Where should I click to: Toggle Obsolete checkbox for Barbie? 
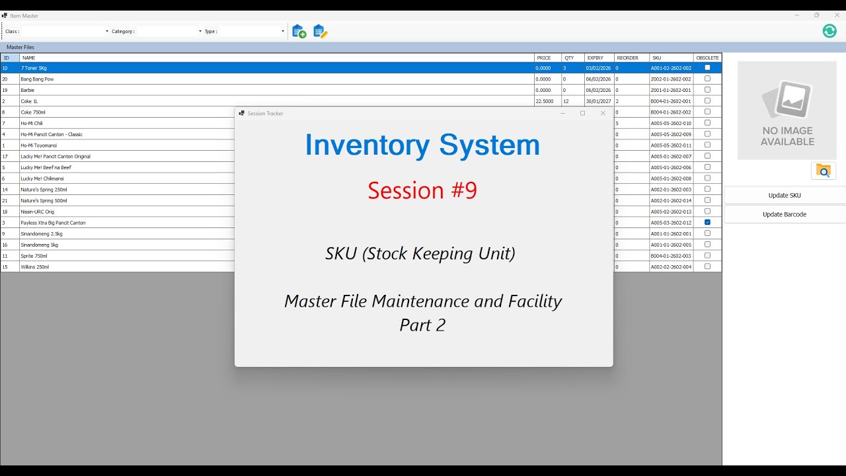pos(707,90)
